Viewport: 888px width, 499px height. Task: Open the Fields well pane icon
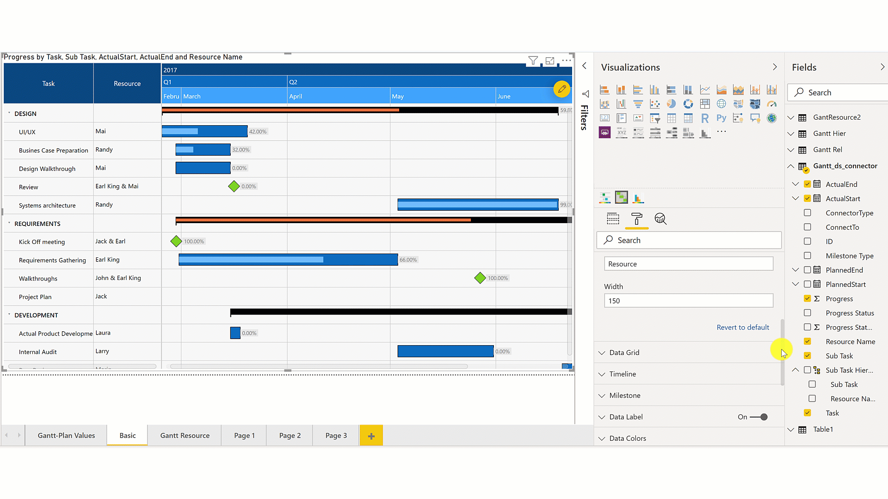[x=613, y=219]
